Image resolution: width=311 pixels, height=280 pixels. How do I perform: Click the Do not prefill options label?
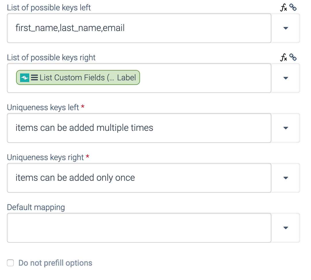55,263
